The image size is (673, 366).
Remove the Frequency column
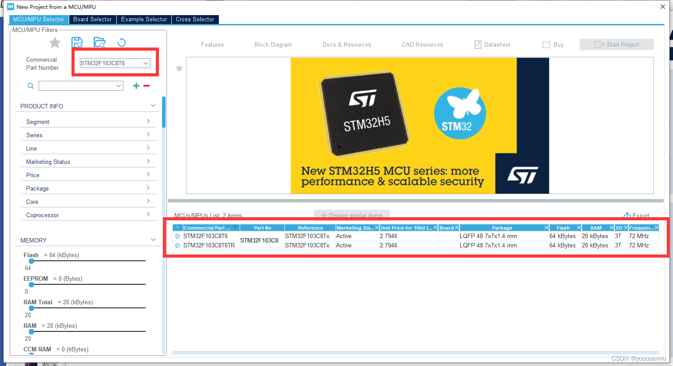click(657, 228)
